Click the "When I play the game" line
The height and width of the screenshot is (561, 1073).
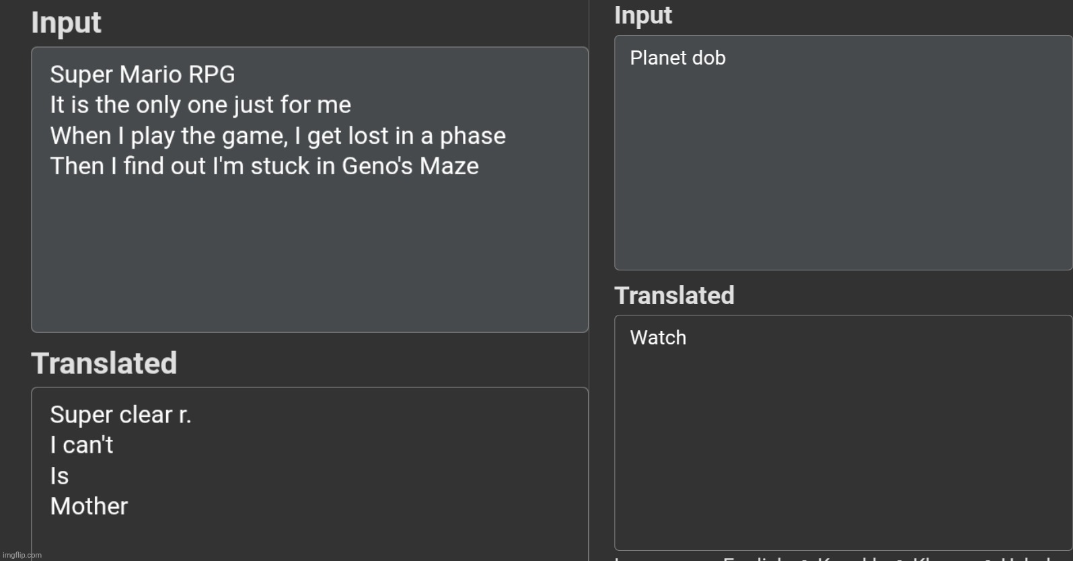click(x=277, y=136)
